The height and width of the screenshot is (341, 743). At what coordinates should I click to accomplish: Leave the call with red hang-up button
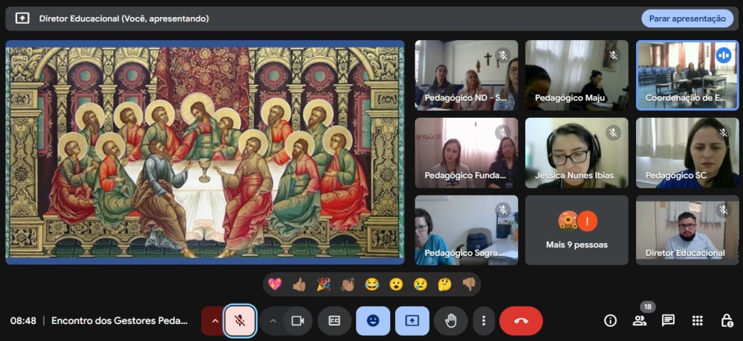(x=521, y=321)
